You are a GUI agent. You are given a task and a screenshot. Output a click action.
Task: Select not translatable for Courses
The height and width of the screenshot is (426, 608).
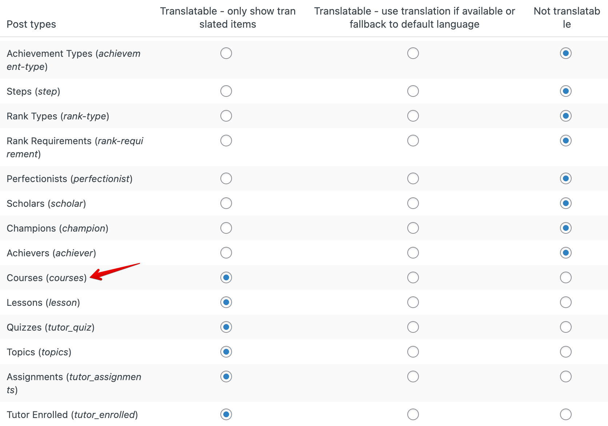click(x=566, y=277)
